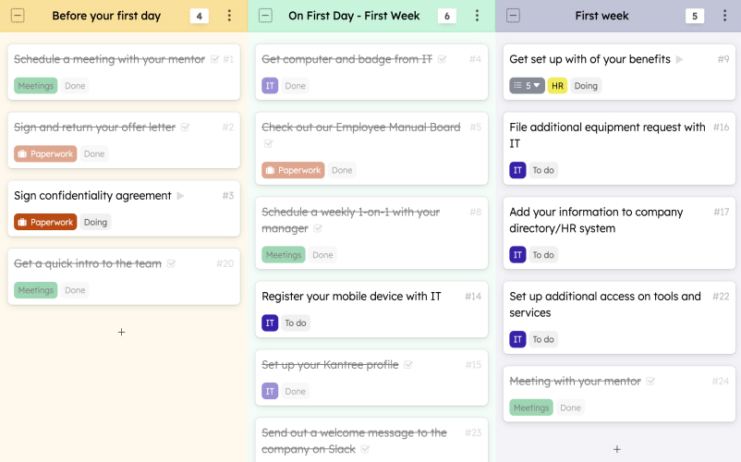This screenshot has width=741, height=462.
Task: Click IT label on Add your information card
Action: click(517, 255)
